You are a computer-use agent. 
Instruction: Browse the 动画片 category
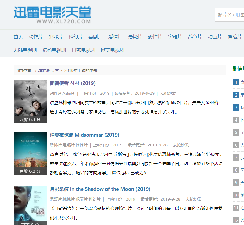(x=215, y=37)
